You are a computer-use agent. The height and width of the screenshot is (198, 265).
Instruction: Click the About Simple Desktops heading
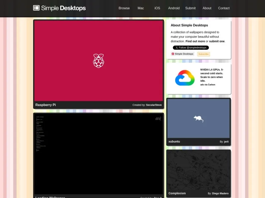(189, 25)
